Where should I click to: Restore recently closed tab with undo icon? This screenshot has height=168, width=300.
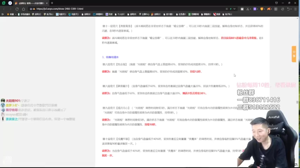(x=288, y=9)
